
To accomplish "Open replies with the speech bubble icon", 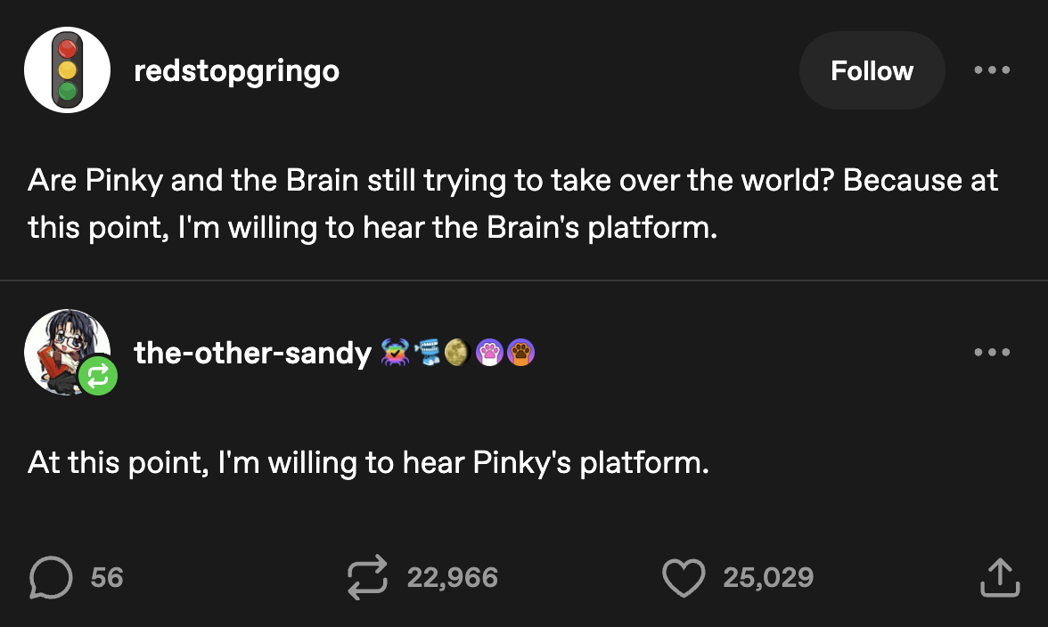I will 50,578.
